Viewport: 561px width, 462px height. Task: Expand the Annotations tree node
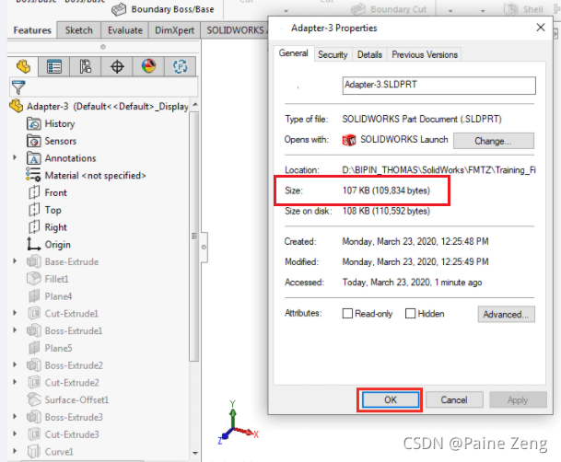pos(15,157)
